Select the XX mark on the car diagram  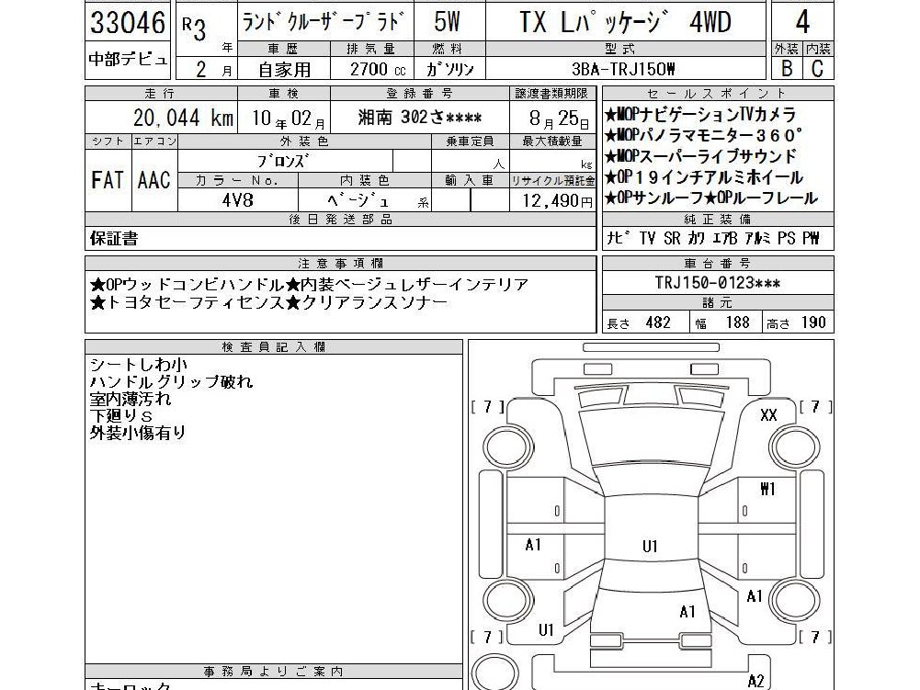pyautogui.click(x=768, y=415)
